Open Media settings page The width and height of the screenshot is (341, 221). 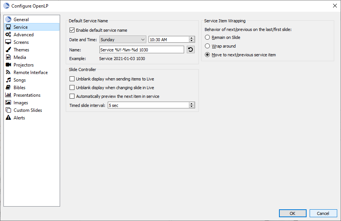[32, 57]
